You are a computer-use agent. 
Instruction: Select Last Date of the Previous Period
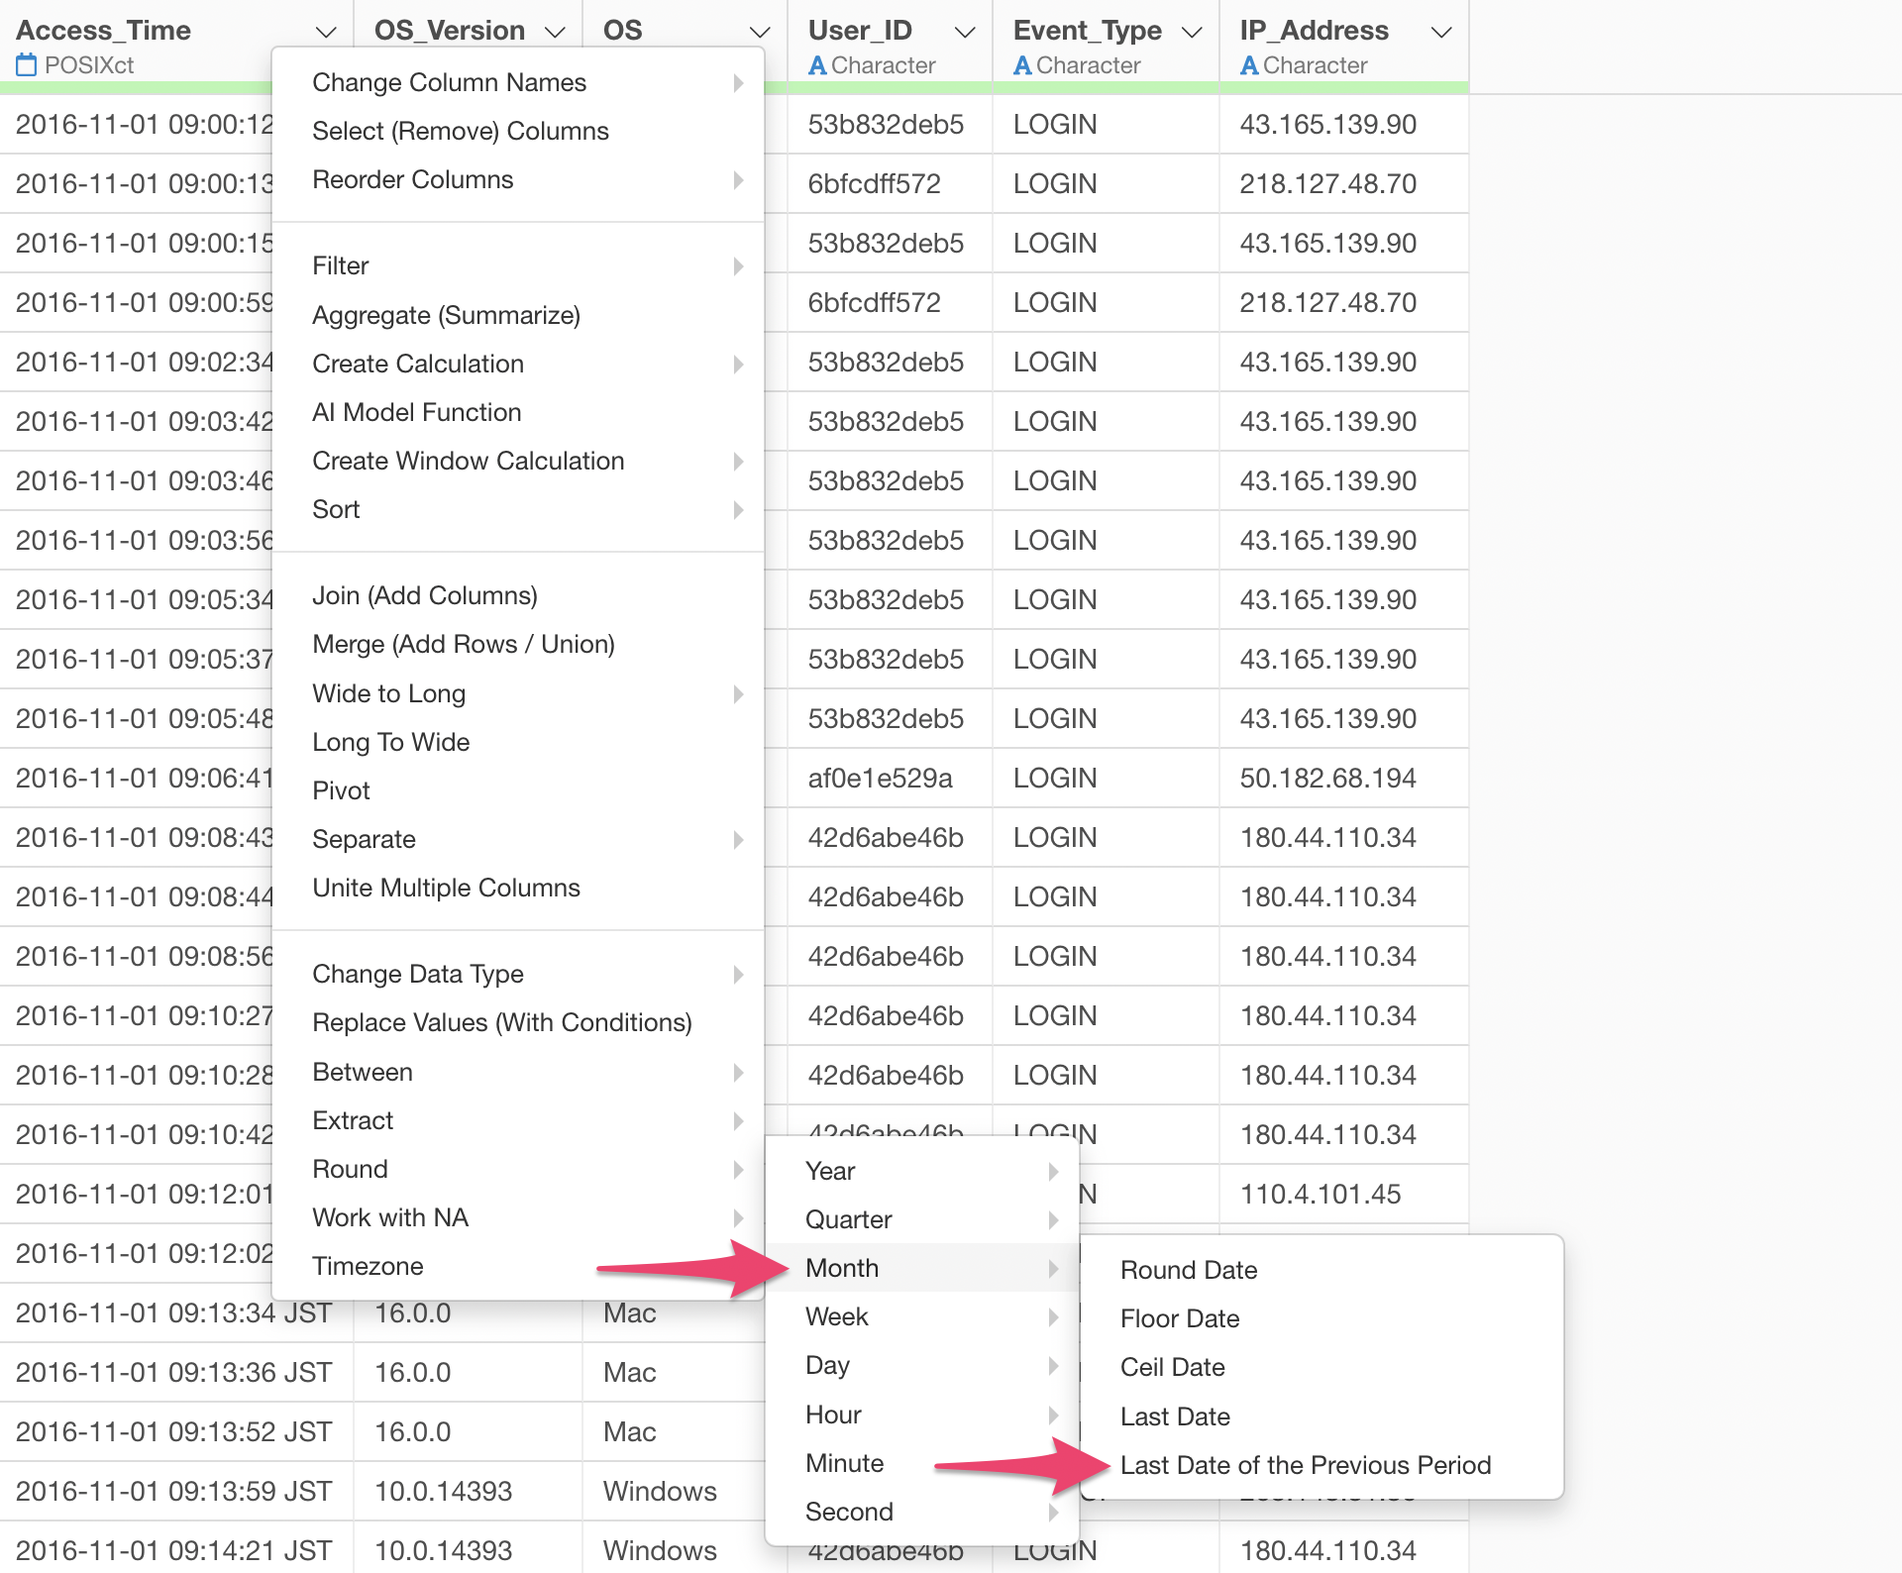(1305, 1465)
